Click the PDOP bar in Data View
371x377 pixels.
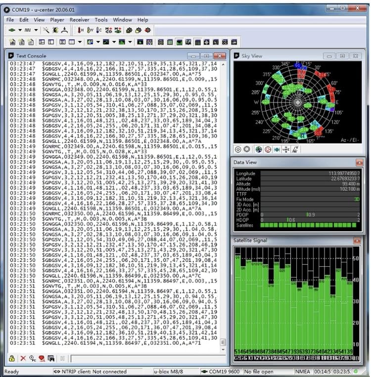pos(310,215)
